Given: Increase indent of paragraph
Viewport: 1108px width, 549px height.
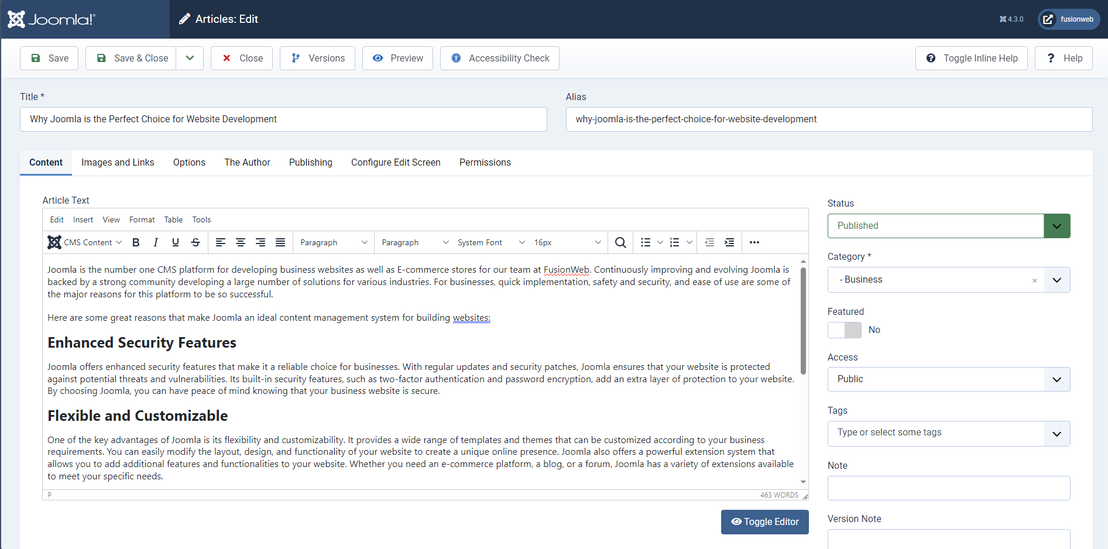Looking at the screenshot, I should click(x=729, y=242).
